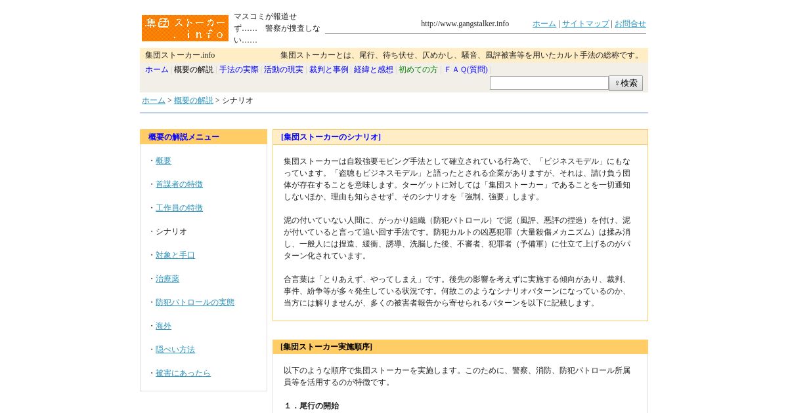Open 防犯パトロールの実態 in the sidebar menu

[195, 302]
